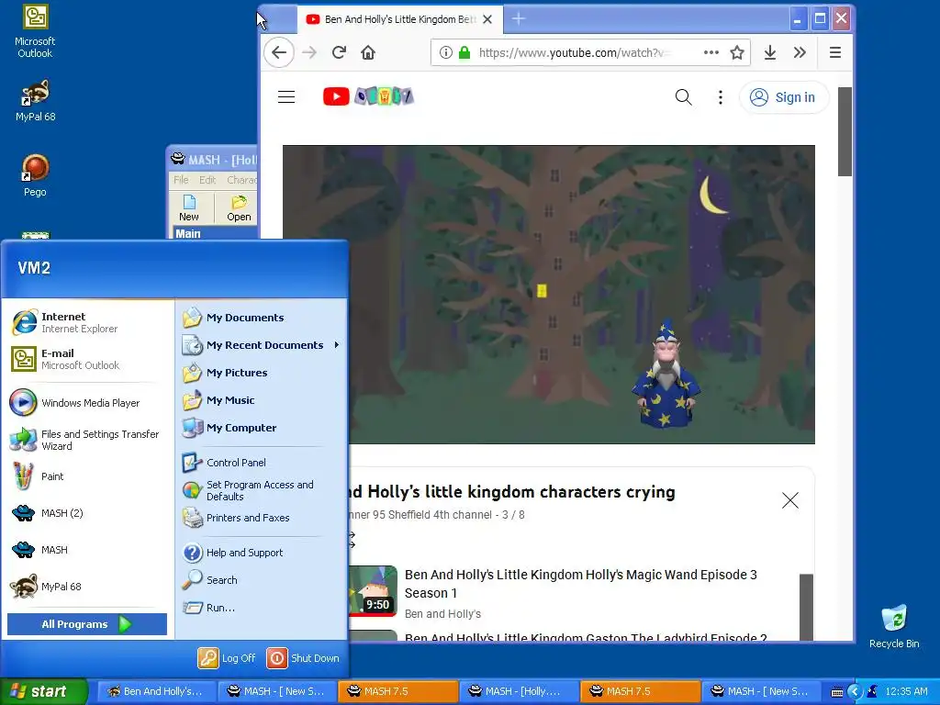Viewport: 940px width, 705px height.
Task: Select MyPal 68 desktop icon
Action: [x=35, y=100]
